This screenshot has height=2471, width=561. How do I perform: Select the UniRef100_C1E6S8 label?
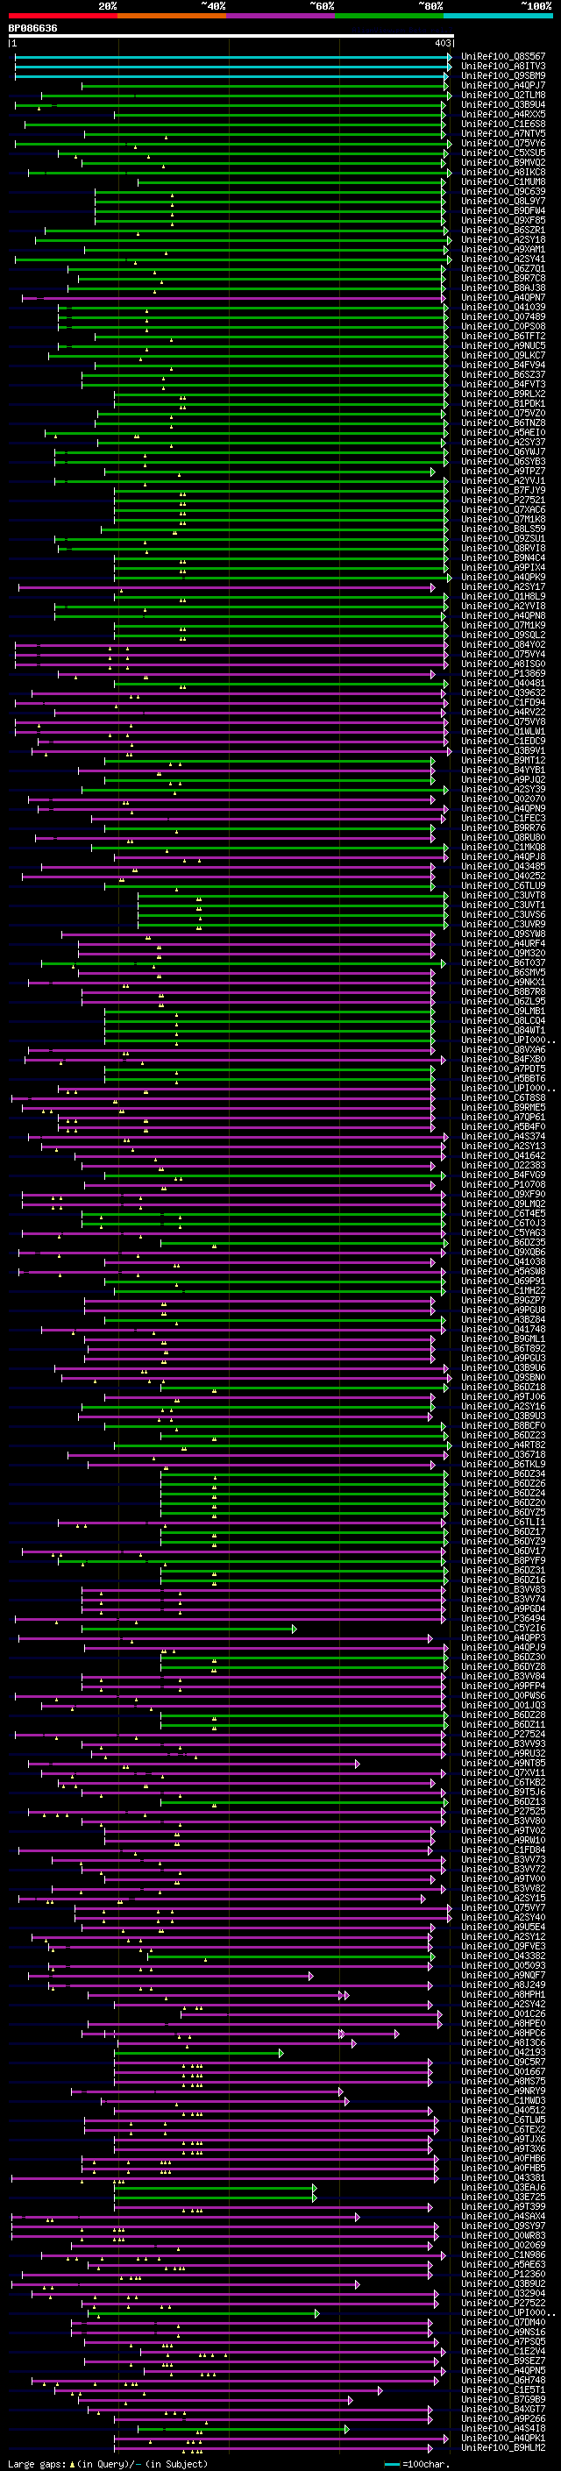pyautogui.click(x=503, y=124)
